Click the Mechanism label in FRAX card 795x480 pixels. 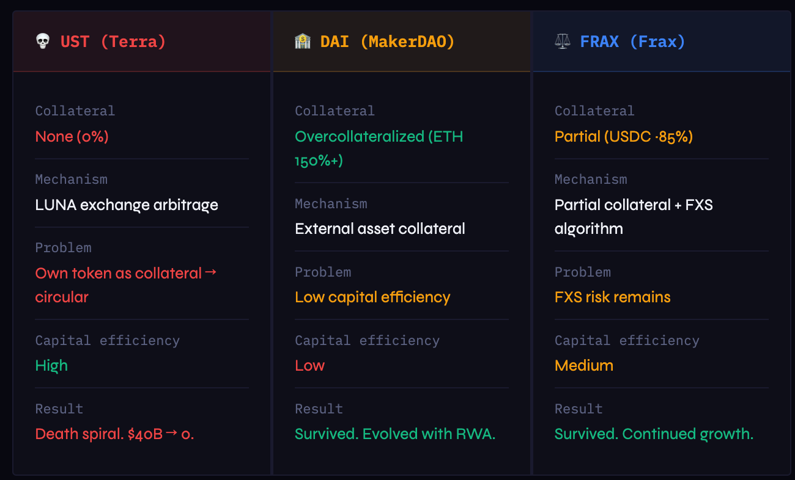pyautogui.click(x=591, y=179)
